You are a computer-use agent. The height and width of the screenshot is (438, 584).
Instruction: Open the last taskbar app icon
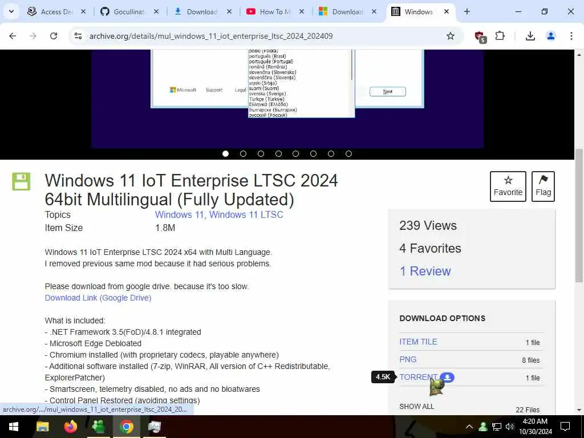[154, 427]
